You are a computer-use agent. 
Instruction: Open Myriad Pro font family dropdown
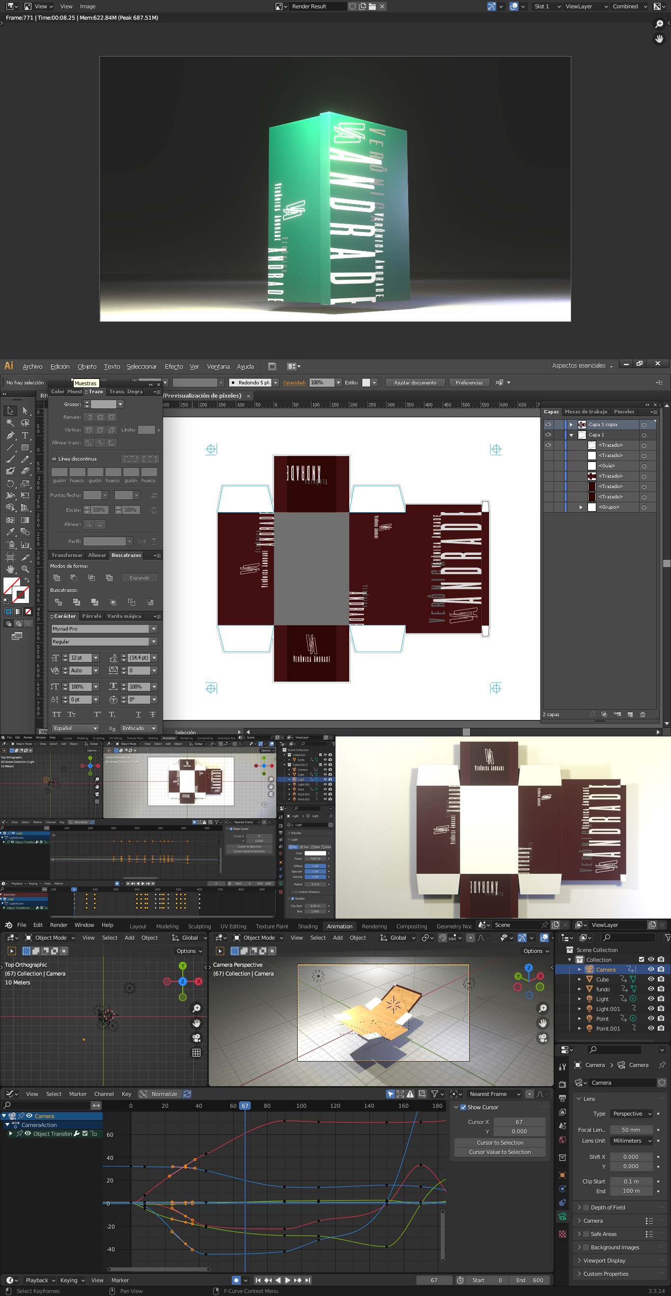click(x=154, y=629)
